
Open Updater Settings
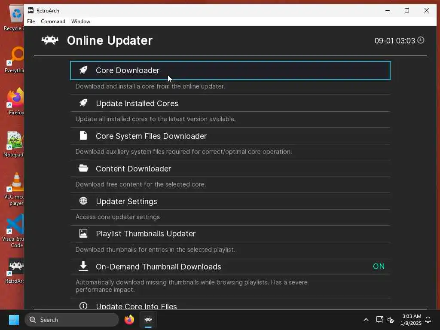pos(230,201)
